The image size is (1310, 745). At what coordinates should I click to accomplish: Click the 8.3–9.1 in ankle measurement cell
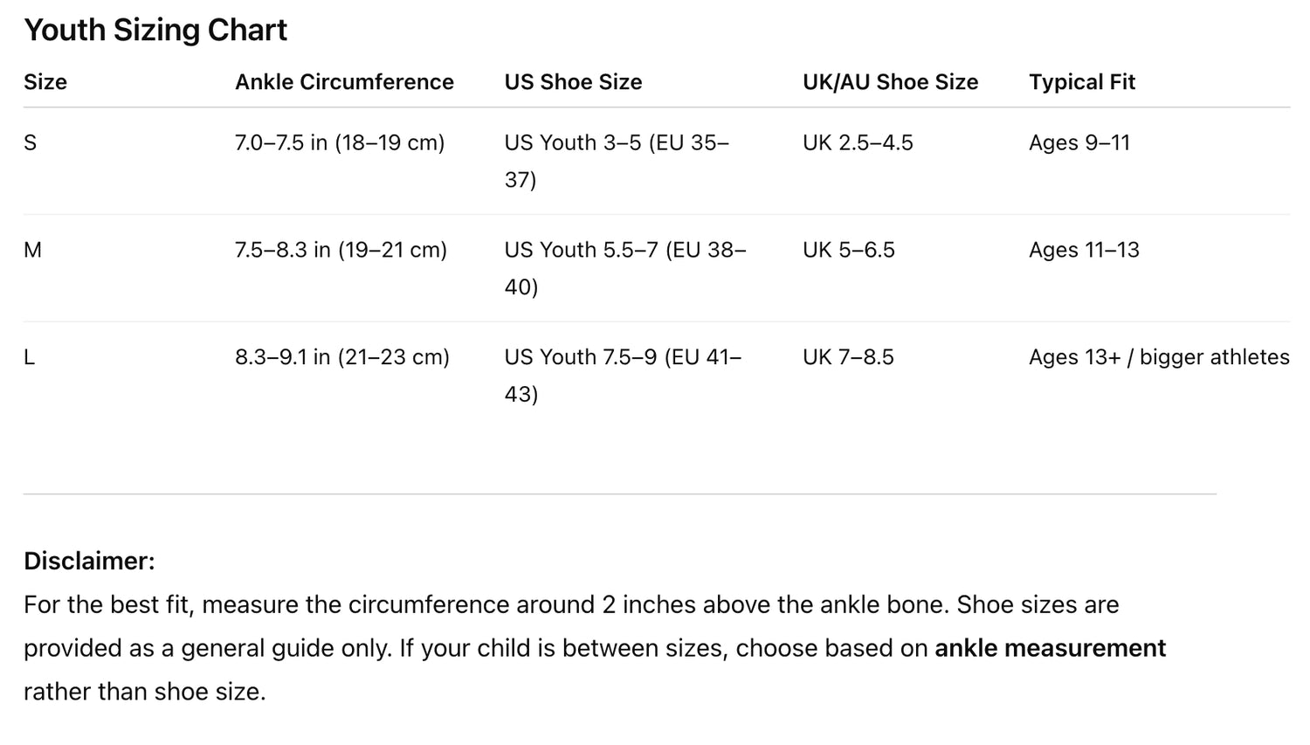(342, 357)
